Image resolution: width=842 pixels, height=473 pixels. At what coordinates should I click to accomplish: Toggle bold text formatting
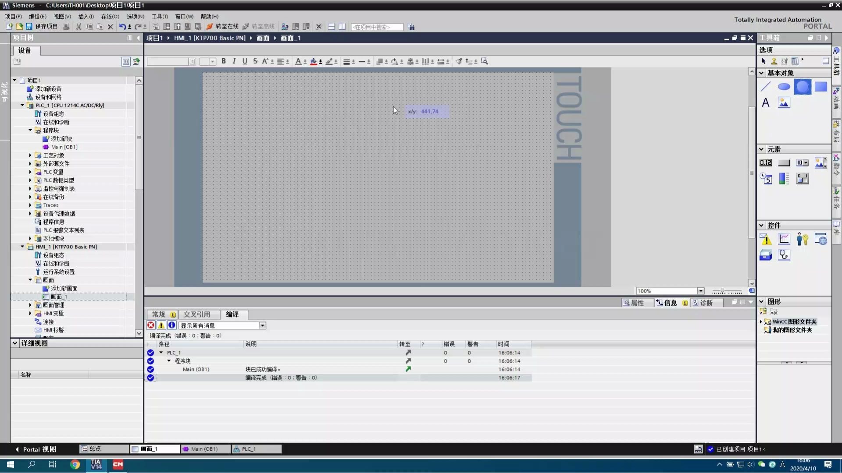point(224,61)
